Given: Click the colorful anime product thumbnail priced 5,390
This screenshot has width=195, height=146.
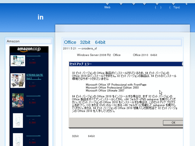Looking at the screenshot, I should coord(18,100).
